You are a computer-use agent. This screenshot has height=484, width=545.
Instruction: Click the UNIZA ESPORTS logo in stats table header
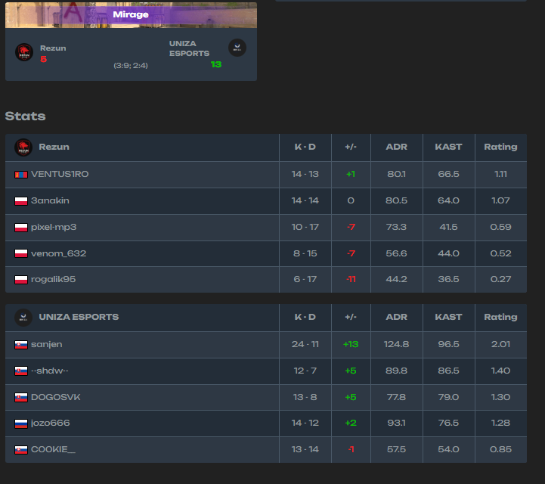23,318
